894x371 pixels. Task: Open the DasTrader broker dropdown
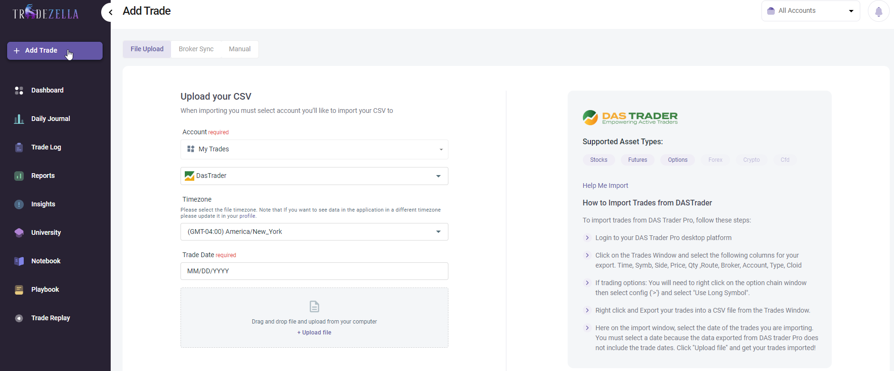coord(314,176)
